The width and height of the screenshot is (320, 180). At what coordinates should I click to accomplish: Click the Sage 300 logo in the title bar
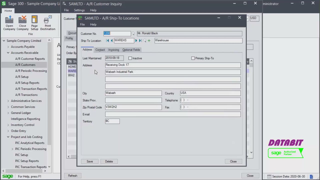(x=4, y=4)
